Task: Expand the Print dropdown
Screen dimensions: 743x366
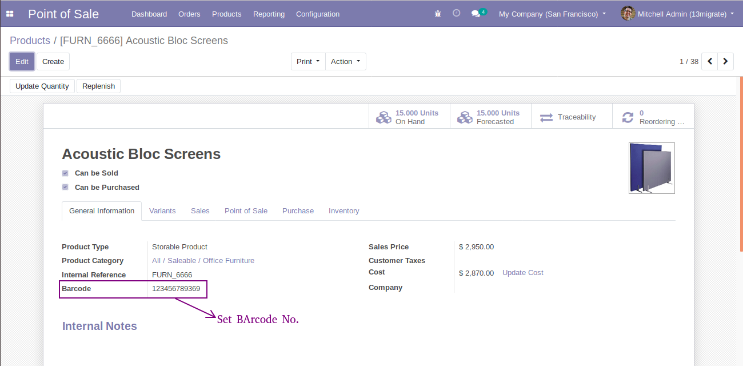Action: point(308,61)
